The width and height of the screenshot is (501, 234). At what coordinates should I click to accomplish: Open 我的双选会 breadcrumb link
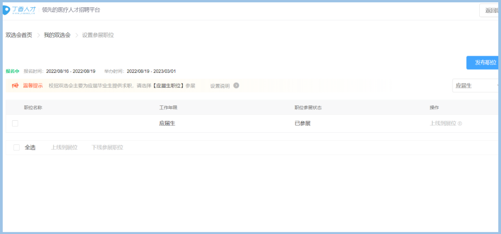(x=57, y=35)
